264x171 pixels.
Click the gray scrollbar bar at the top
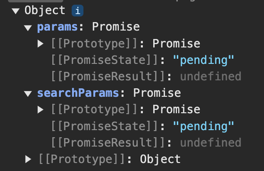(x=35, y=1)
